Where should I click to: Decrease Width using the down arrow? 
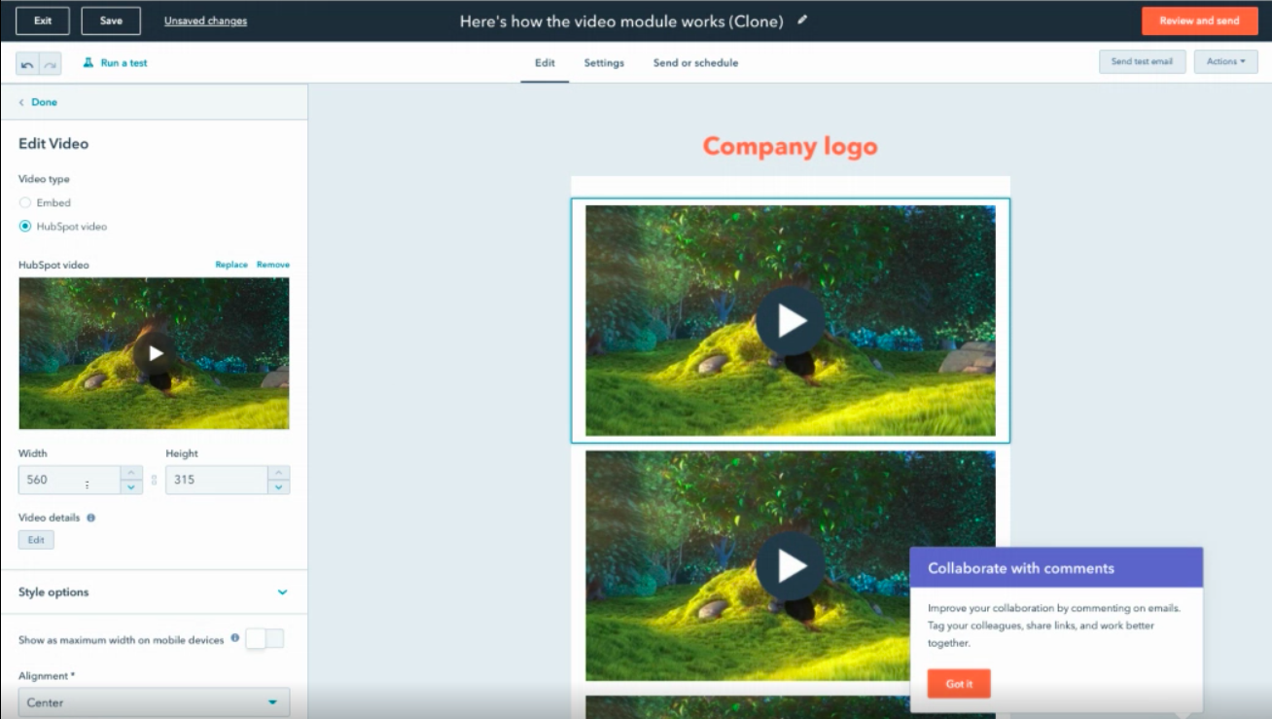[131, 486]
